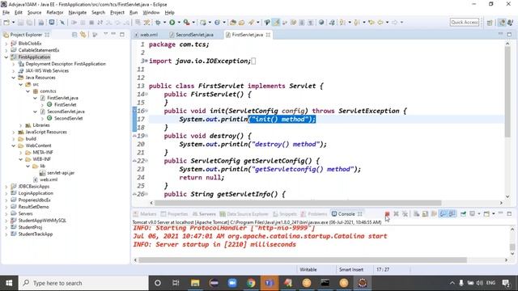Image resolution: width=518 pixels, height=291 pixels.
Task: Click the Open Web Browser globe icon
Action: coord(321,23)
